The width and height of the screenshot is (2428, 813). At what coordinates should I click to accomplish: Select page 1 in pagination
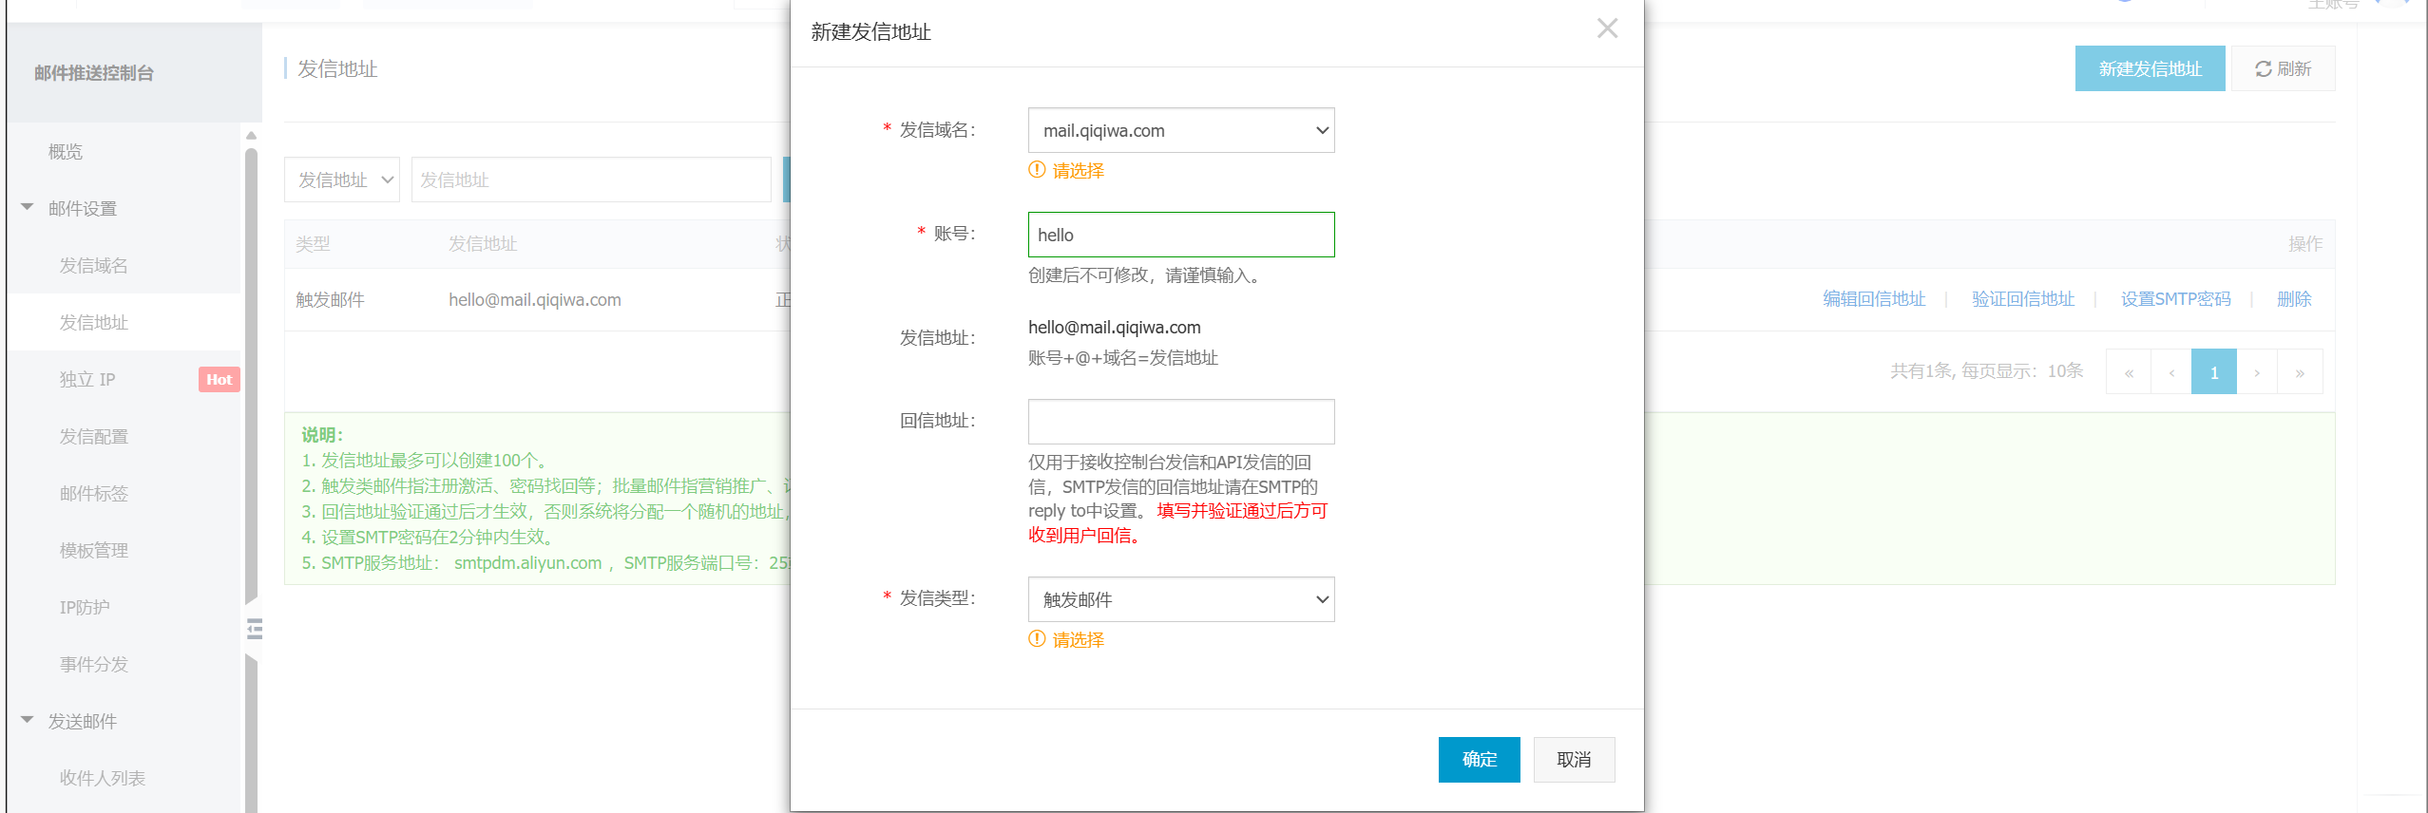click(2214, 371)
